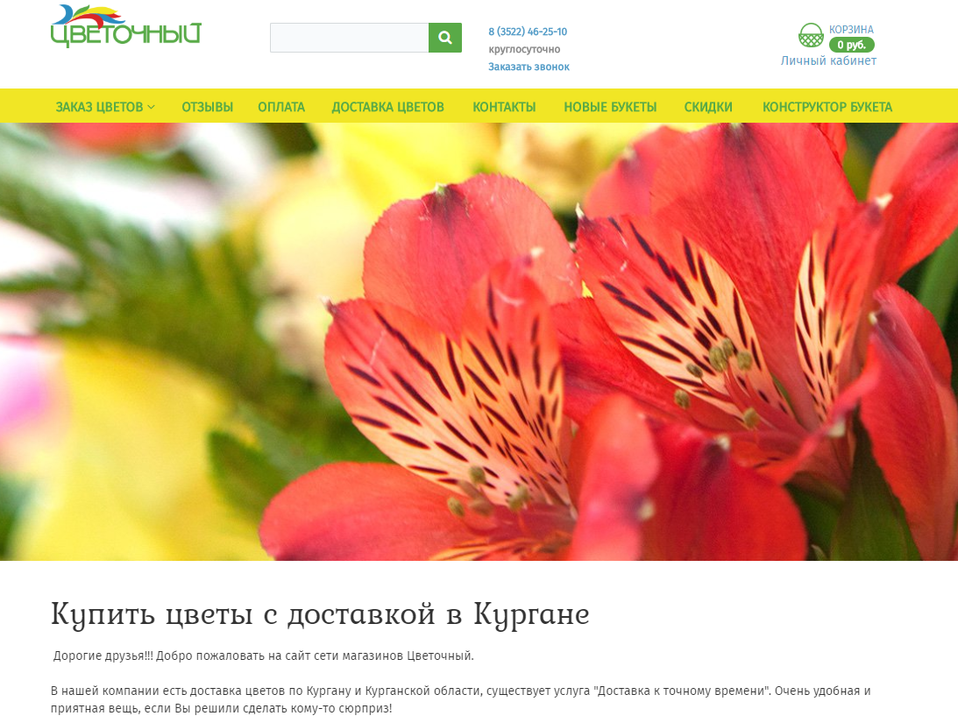The height and width of the screenshot is (723, 958).
Task: Click the Дорогие друзья welcome sentence
Action: 263,656
